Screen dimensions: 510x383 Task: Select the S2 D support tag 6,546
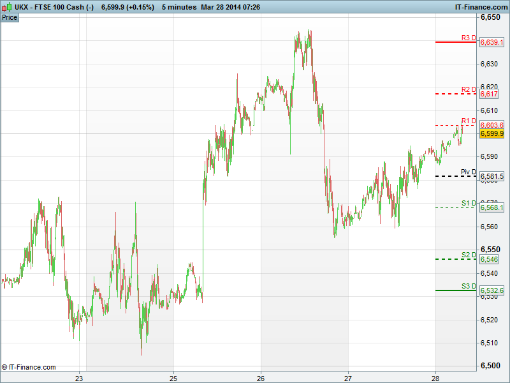point(489,259)
